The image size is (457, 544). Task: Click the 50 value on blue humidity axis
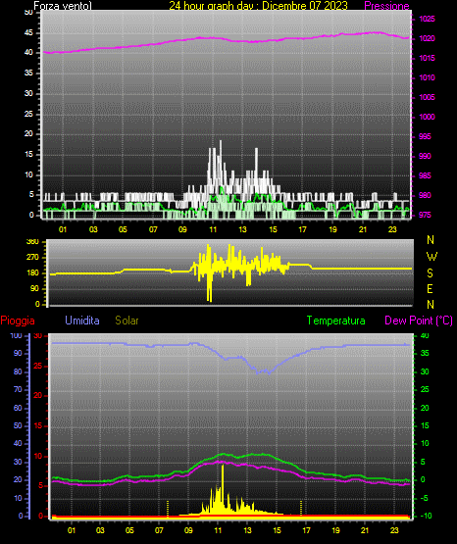tap(18, 425)
